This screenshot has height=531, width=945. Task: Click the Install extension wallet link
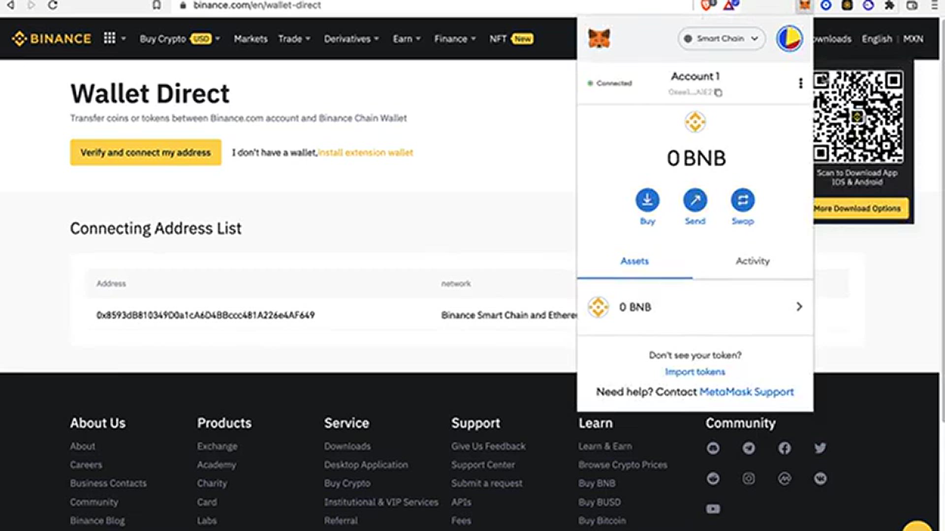[365, 152]
